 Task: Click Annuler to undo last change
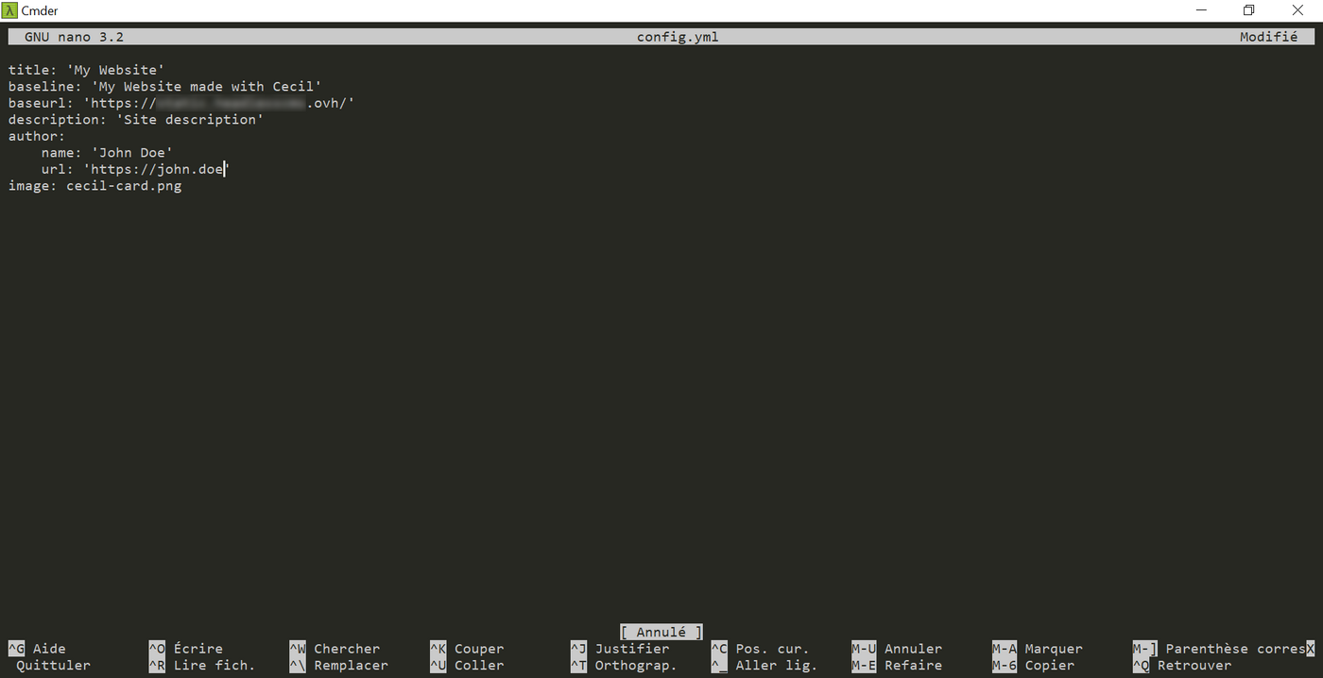(912, 649)
